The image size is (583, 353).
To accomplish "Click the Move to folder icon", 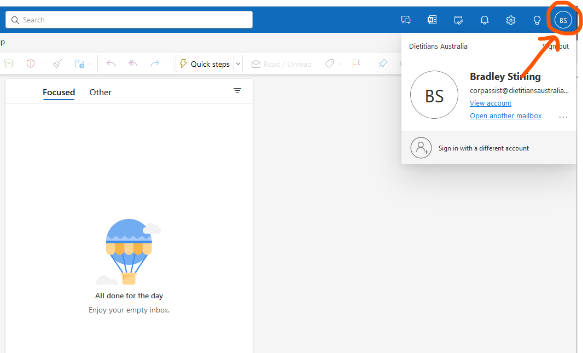I will click(x=79, y=63).
